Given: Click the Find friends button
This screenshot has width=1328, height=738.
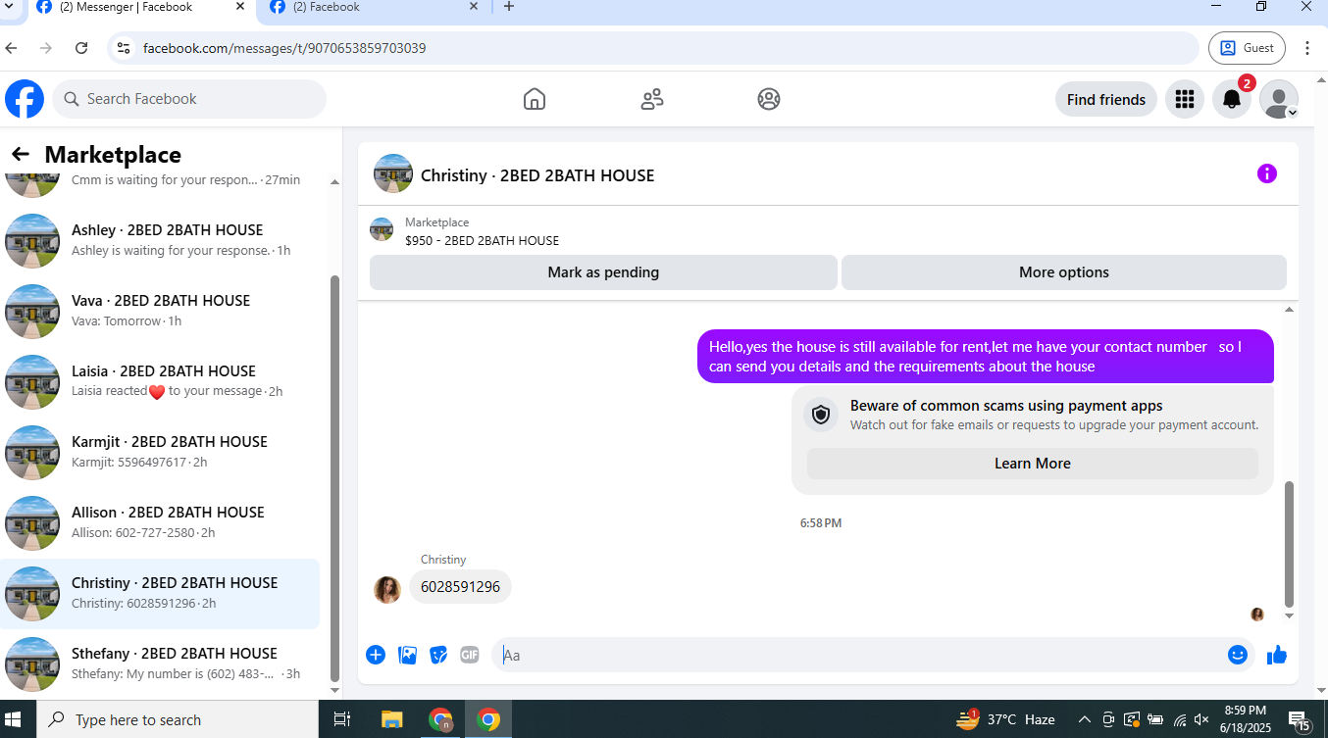Looking at the screenshot, I should (1106, 99).
